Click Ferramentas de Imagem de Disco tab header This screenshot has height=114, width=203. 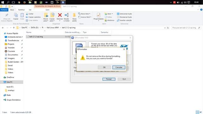pyautogui.click(x=48, y=6)
